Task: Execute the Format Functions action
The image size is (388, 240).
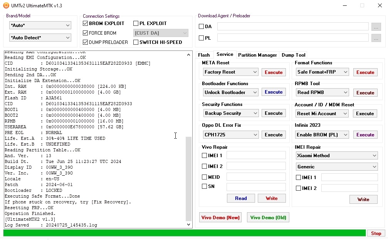Action: 365,72
